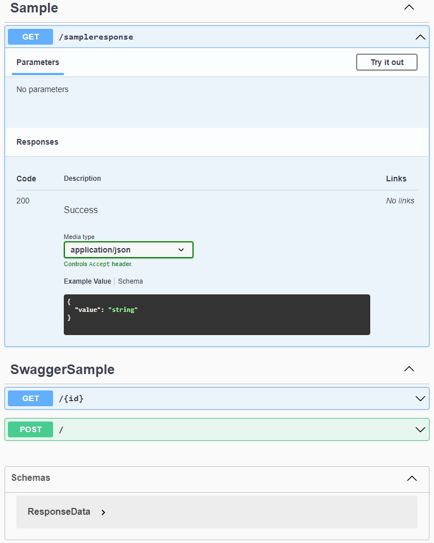Click the ResponseData schema name
Image resolution: width=434 pixels, height=543 pixels.
(x=59, y=511)
